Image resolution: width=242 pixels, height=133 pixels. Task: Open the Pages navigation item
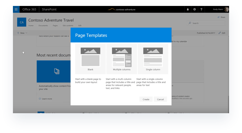point(55,25)
